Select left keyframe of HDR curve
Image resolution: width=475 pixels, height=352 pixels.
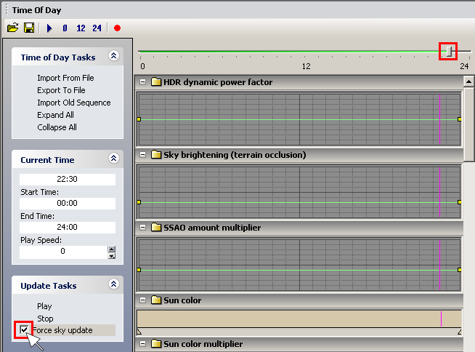[x=139, y=119]
